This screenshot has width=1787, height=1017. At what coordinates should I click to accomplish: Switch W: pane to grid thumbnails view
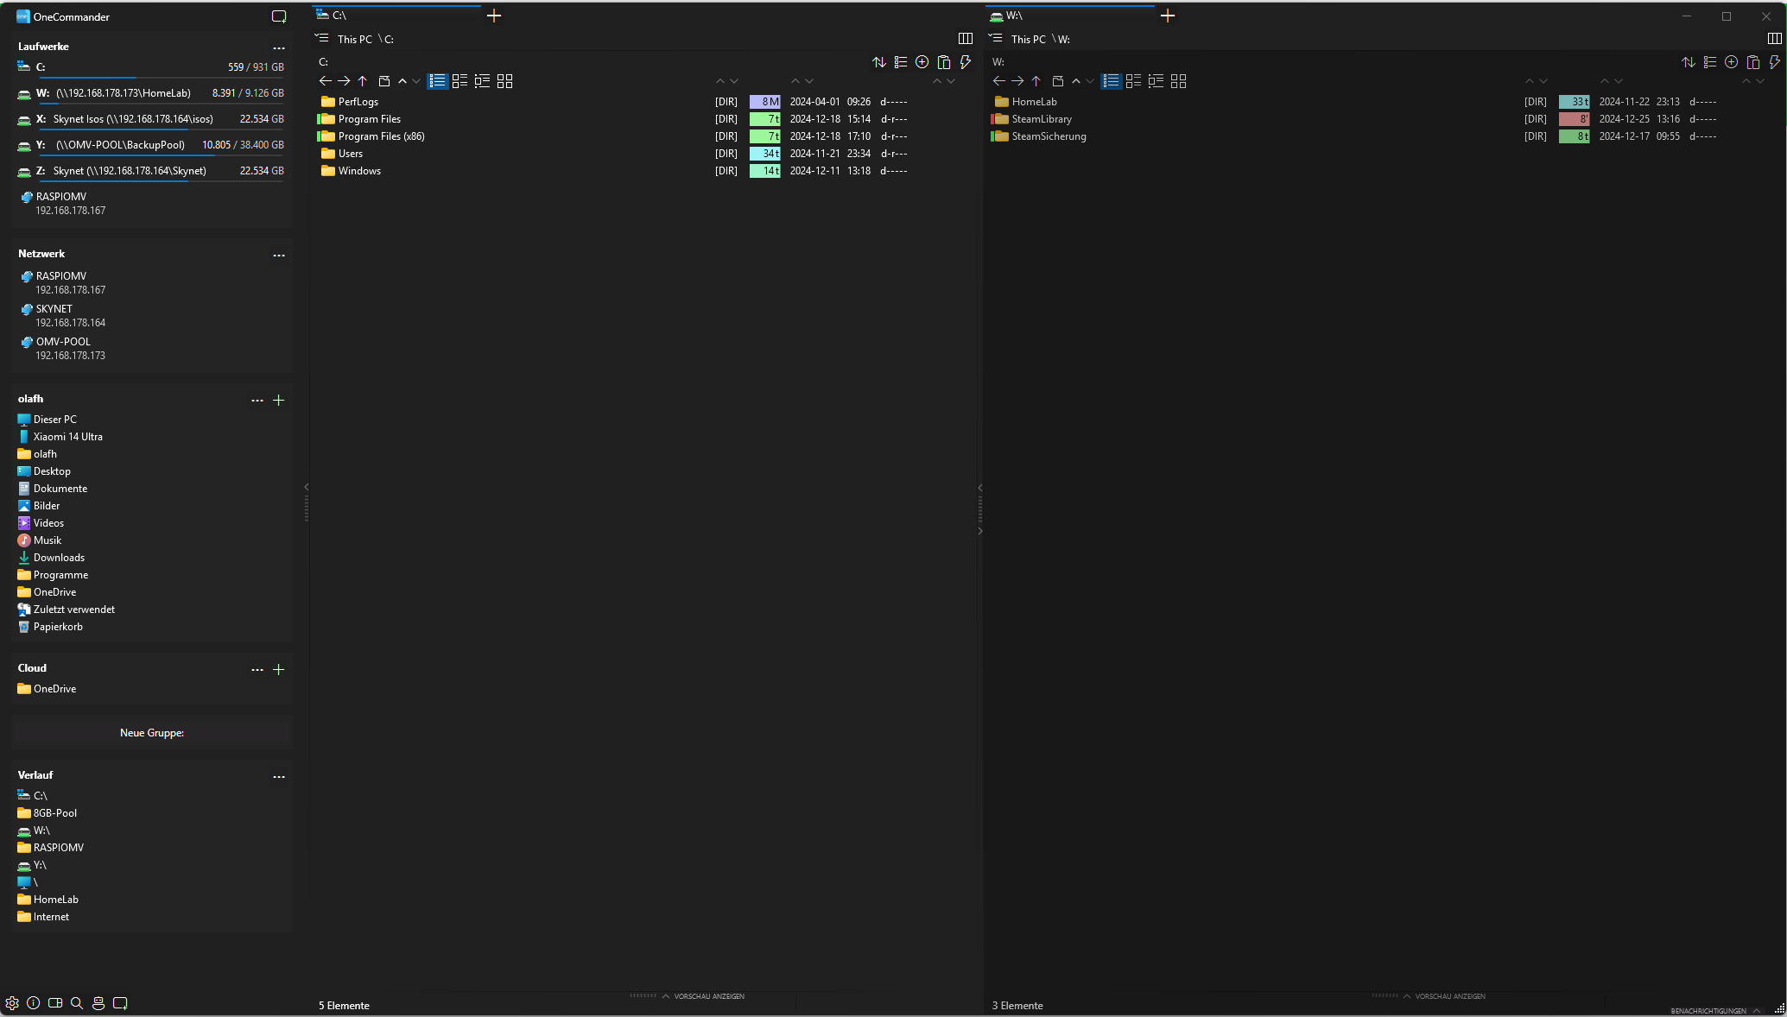coord(1179,81)
